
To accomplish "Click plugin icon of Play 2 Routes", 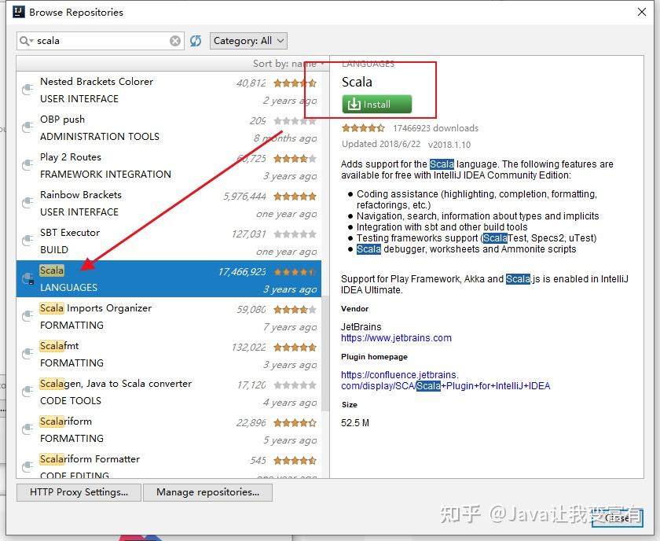I will pyautogui.click(x=27, y=165).
